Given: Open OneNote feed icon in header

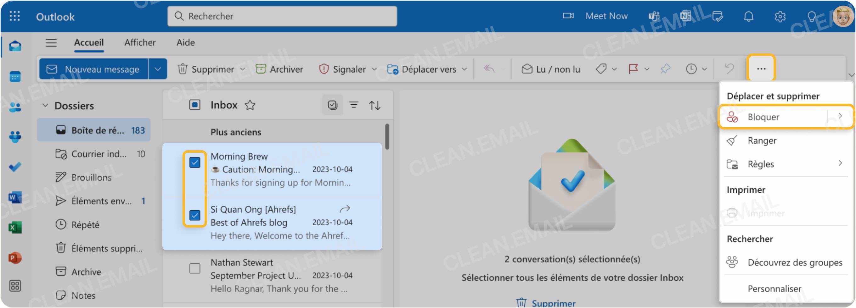Looking at the screenshot, I should coord(685,16).
